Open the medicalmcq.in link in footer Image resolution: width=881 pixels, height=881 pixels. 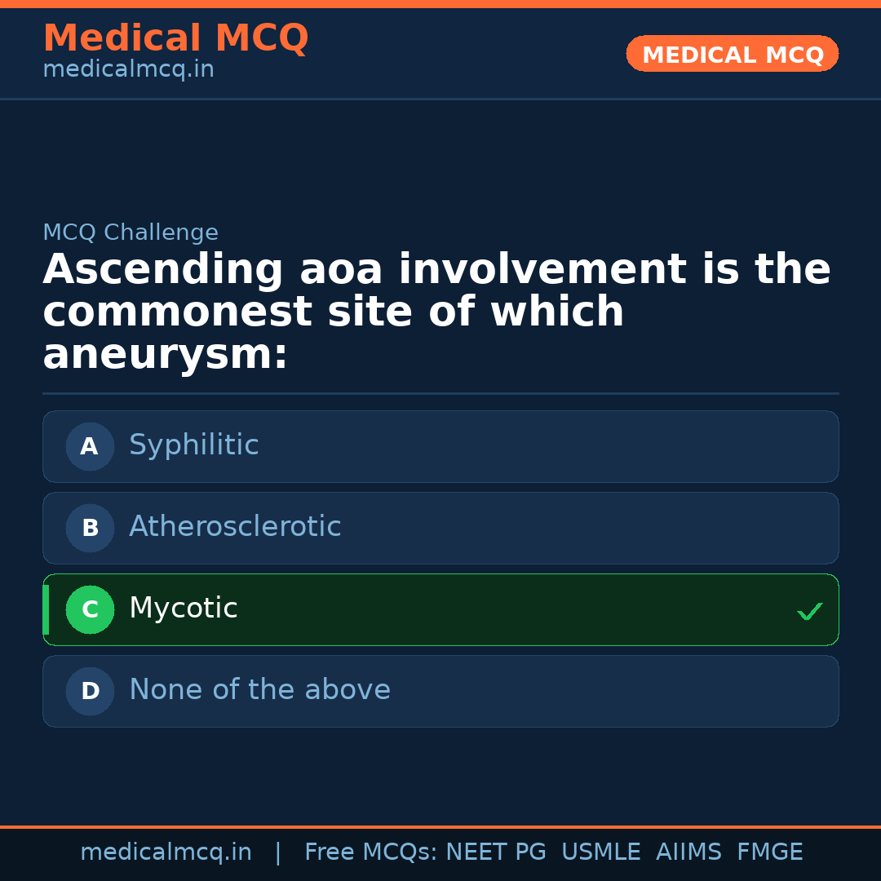pos(166,851)
